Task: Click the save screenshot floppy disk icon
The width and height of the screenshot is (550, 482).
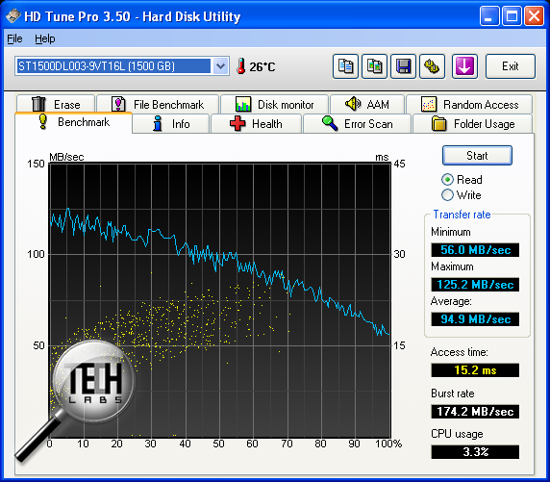Action: (404, 66)
